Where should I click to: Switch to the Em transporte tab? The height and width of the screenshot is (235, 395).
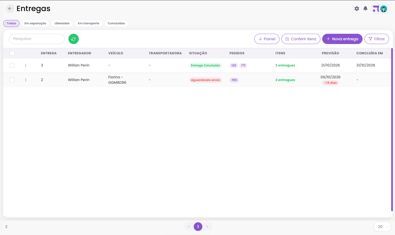tap(88, 23)
